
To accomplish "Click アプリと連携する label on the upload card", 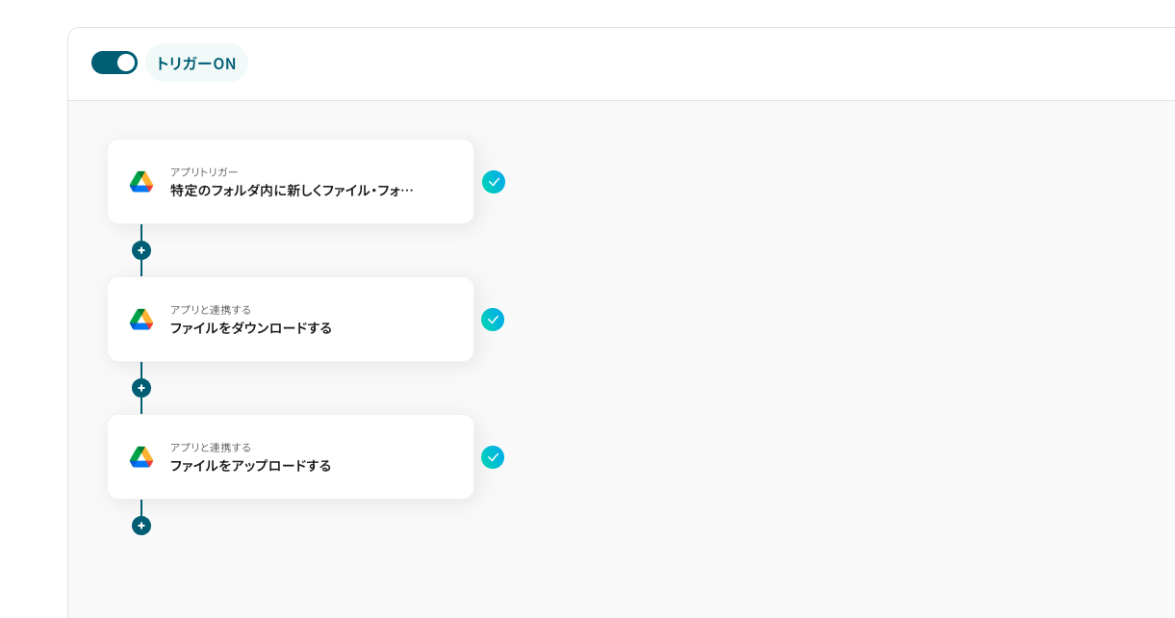I will 211,448.
